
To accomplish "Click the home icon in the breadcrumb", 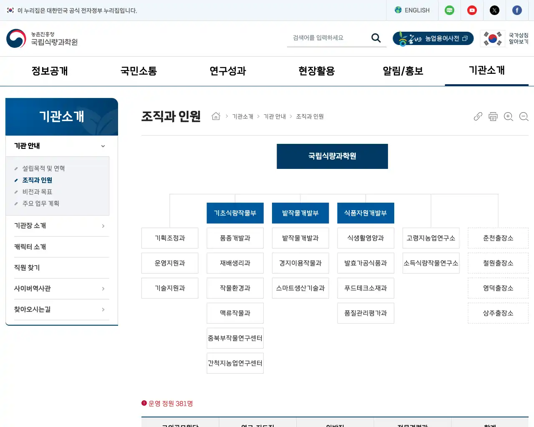I will pos(216,116).
